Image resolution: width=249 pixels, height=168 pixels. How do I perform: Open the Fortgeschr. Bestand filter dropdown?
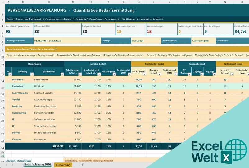pos(232,74)
